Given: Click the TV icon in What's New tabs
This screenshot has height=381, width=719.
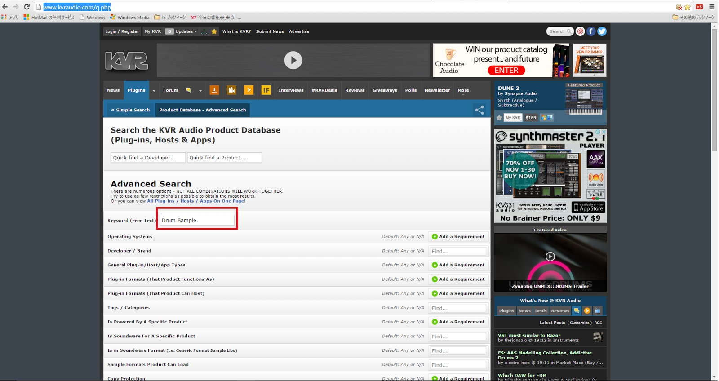Looking at the screenshot, I should 598,311.
